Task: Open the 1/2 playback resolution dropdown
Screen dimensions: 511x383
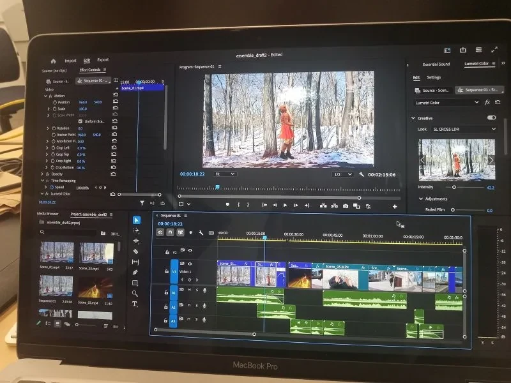Action: 343,174
